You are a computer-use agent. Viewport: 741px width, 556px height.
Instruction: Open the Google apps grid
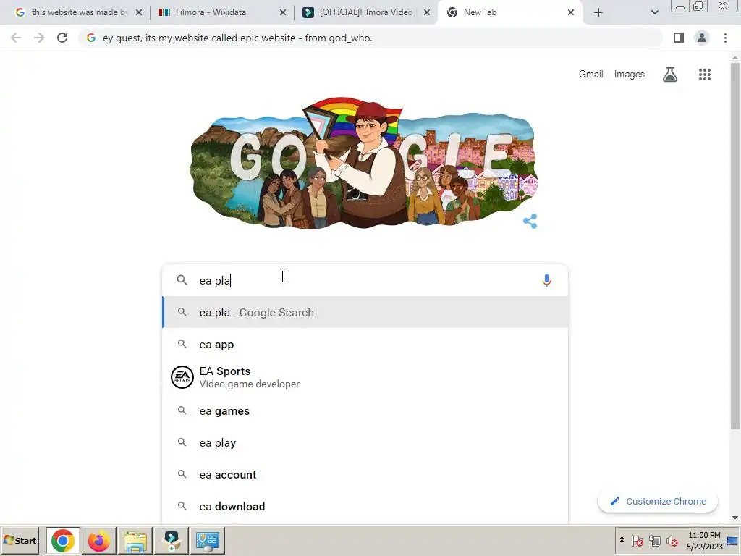pos(705,75)
